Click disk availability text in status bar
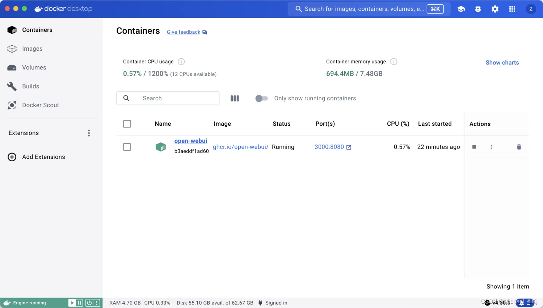The height and width of the screenshot is (308, 543). (x=215, y=303)
